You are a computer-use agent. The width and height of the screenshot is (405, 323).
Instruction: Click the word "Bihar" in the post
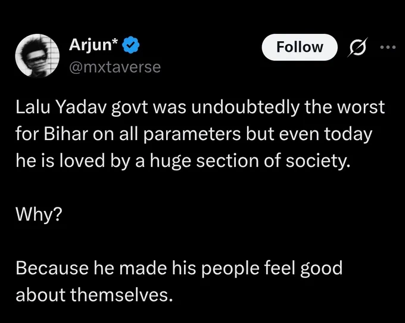coord(66,134)
